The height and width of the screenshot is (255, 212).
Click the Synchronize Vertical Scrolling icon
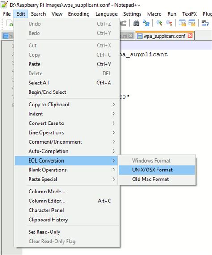click(x=182, y=23)
